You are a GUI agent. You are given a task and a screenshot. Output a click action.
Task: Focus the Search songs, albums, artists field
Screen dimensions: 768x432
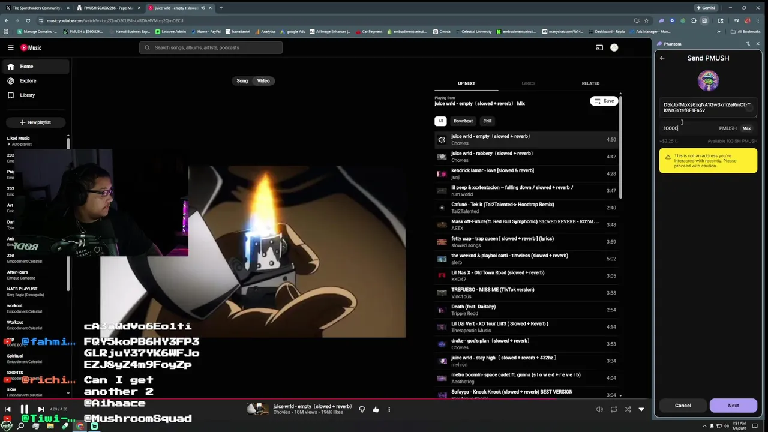[211, 47]
